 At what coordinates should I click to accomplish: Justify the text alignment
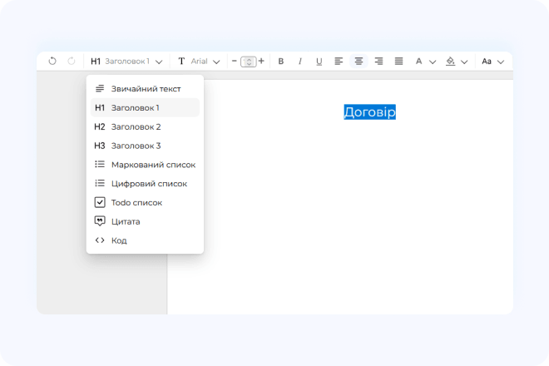click(x=398, y=62)
